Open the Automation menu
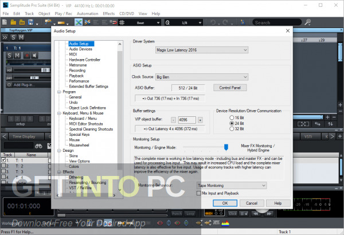Screen dimensions: 344x235 (x=87, y=14)
